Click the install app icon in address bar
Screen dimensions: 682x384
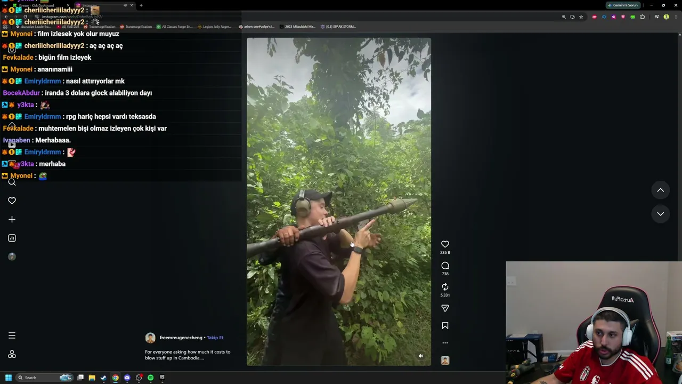572,17
